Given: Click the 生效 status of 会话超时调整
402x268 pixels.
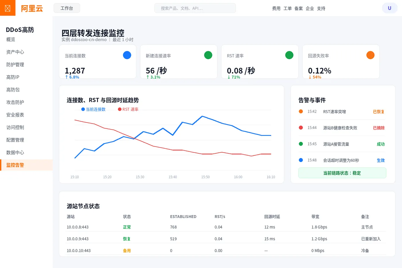Looking at the screenshot, I should (380, 160).
